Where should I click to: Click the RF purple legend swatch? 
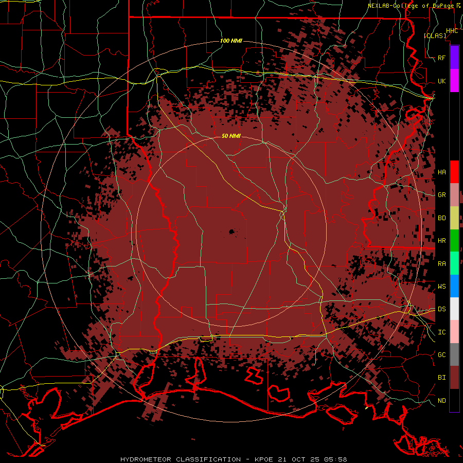(454, 58)
